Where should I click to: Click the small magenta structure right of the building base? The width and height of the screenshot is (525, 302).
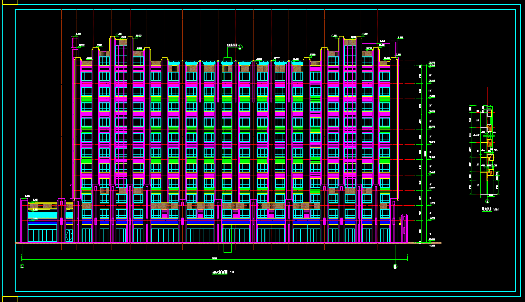pos(404,228)
